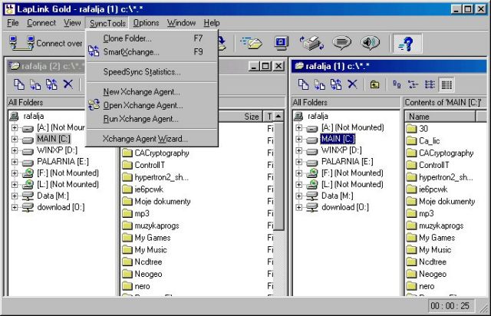
Task: Open the File menu
Action: click(13, 23)
